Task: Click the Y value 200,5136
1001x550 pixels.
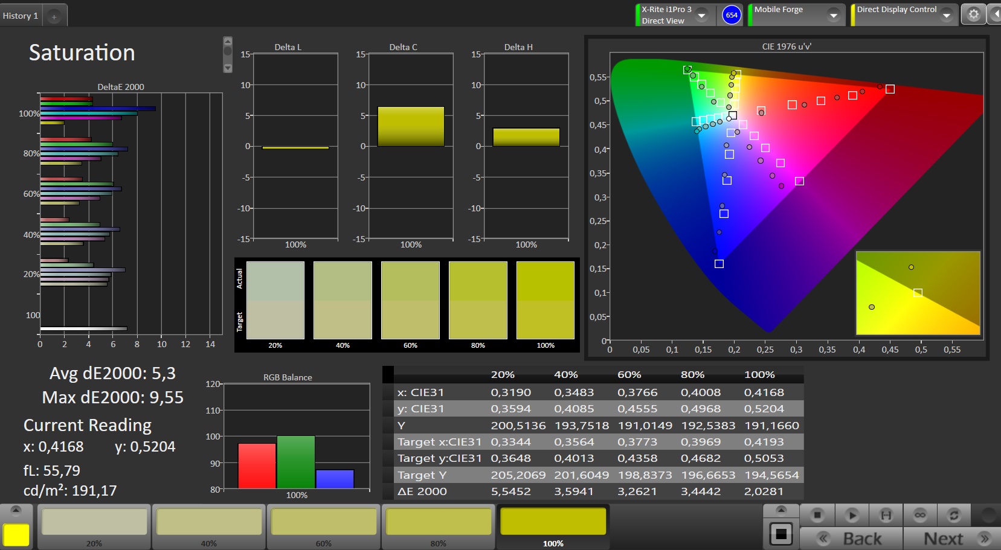Action: point(518,426)
